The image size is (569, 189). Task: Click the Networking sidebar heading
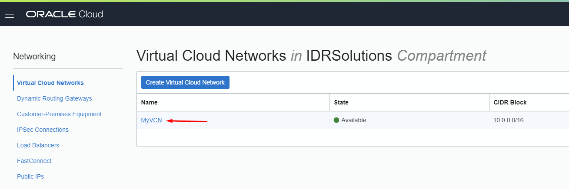[34, 56]
